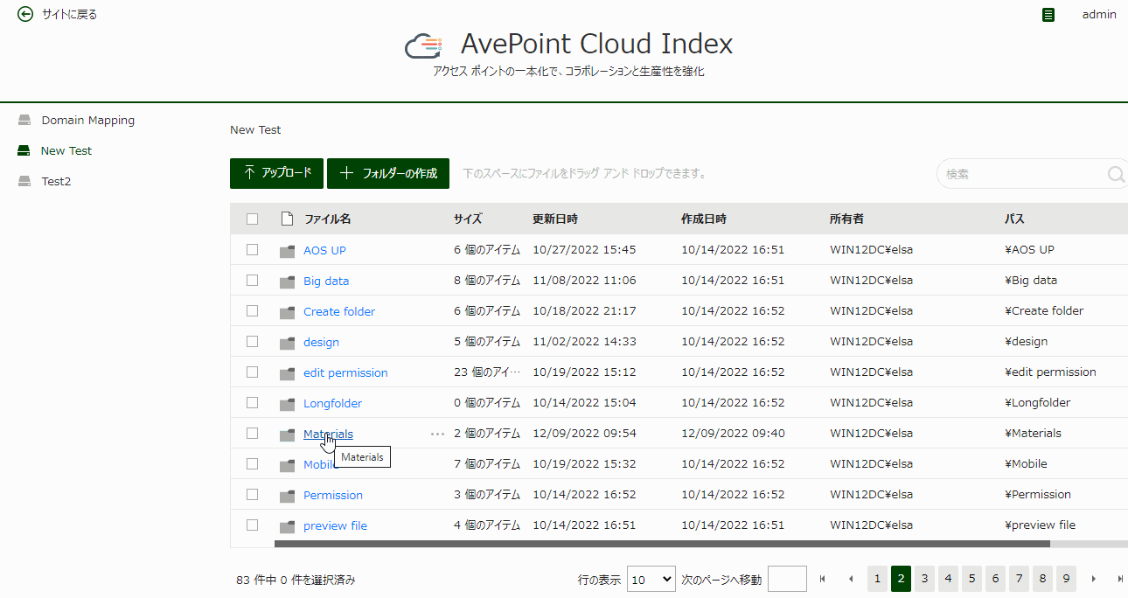1128x598 pixels.
Task: Click the edit permission folder icon
Action: (287, 373)
